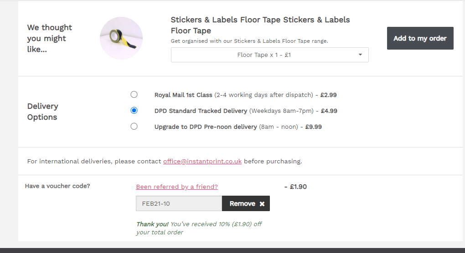Click the FEB21-10 voucher code field

179,204
